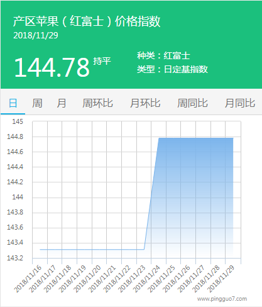Click the x-axis date 2018/11/25
The width and height of the screenshot is (262, 307).
pyautogui.click(x=161, y=279)
